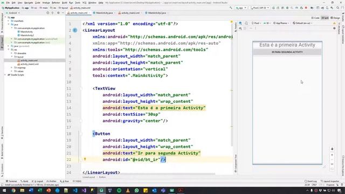Expand the Gradle Scripts node
345x194 pixels.
pyautogui.click(x=5, y=75)
